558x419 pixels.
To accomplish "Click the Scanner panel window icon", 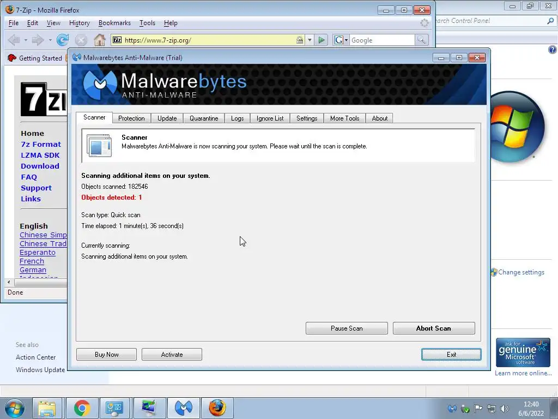I will [x=99, y=145].
